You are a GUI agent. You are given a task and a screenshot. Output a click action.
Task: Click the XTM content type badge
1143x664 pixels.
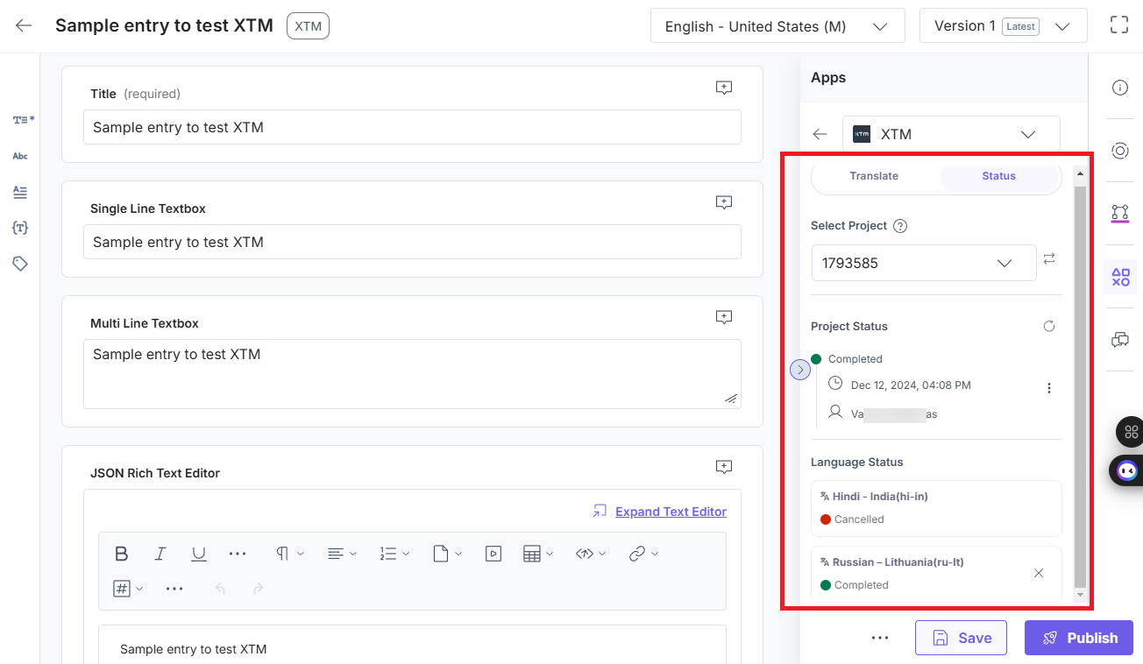308,26
